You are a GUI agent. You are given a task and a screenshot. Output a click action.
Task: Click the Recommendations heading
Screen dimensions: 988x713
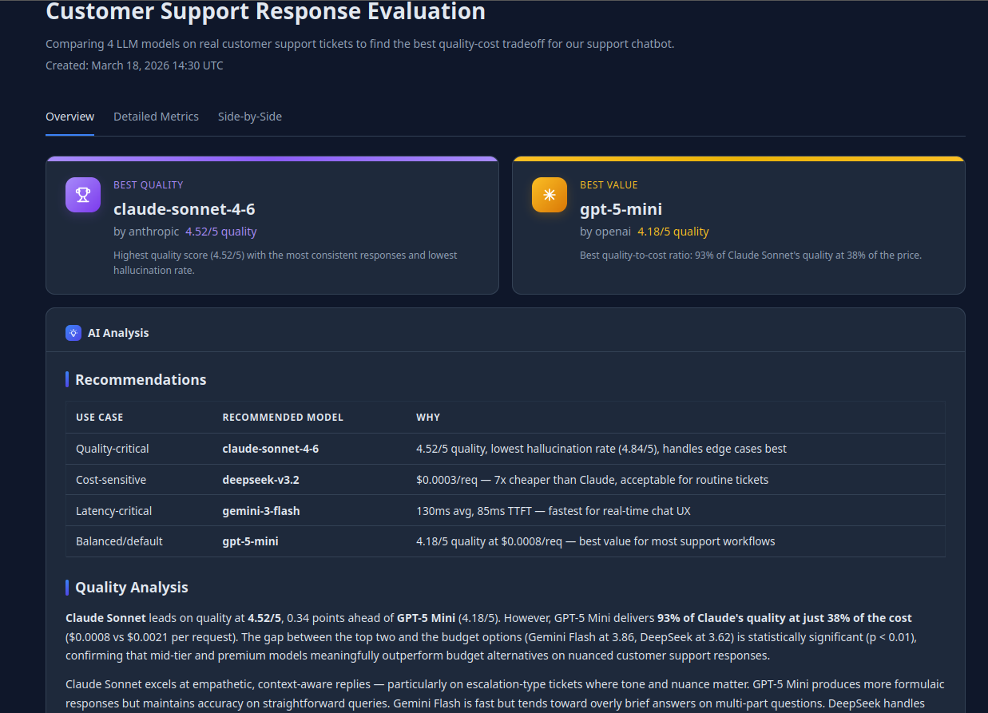(x=141, y=379)
